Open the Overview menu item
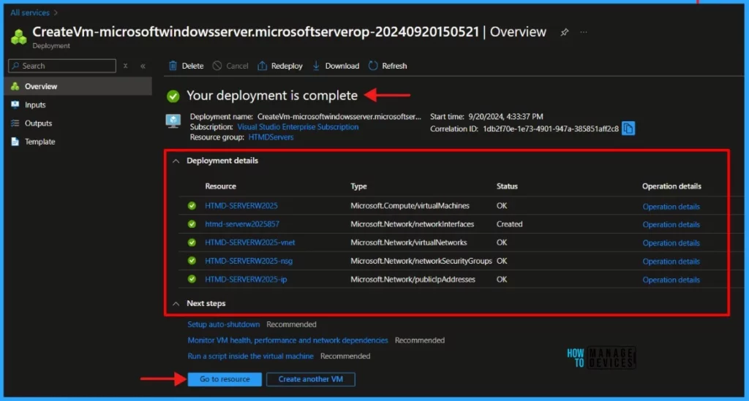749x401 pixels. (78, 86)
